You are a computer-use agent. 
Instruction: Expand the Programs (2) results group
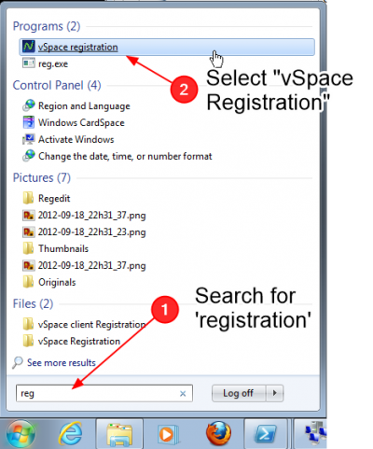pos(47,26)
